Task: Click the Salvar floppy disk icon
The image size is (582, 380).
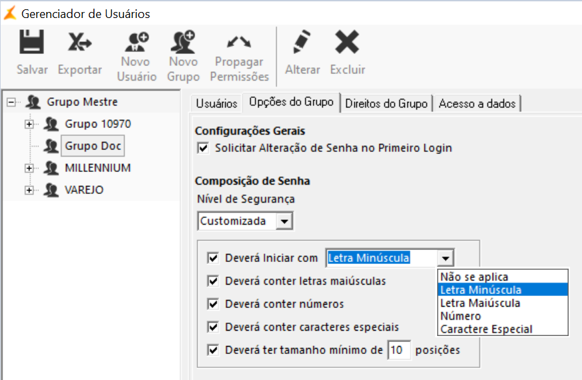Action: tap(31, 44)
